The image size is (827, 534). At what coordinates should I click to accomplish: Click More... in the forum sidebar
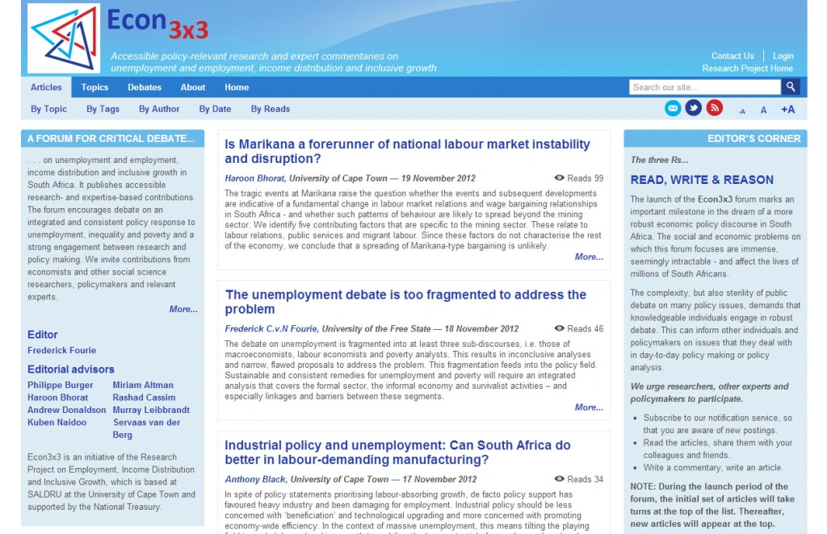click(x=183, y=309)
